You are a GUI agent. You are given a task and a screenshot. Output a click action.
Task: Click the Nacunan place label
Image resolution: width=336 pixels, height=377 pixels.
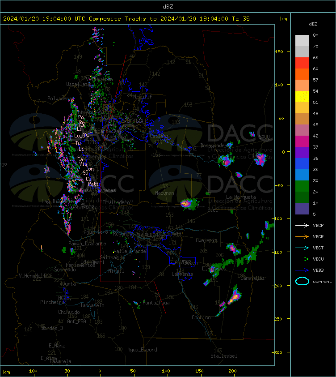164,193
